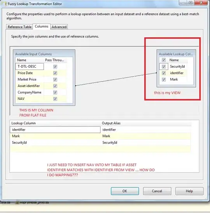The width and height of the screenshot is (210, 213).
Task: Click the Fuzzy Lookup editor title icon
Action: [x=5, y=4]
